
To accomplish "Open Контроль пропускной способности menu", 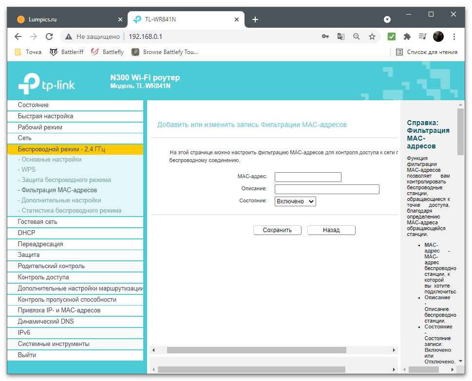I will pos(75,300).
